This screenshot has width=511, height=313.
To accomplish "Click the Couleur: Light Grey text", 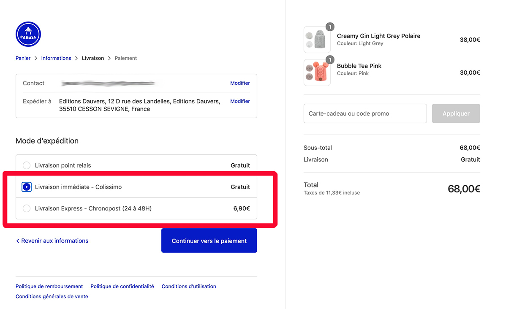I will pos(360,43).
